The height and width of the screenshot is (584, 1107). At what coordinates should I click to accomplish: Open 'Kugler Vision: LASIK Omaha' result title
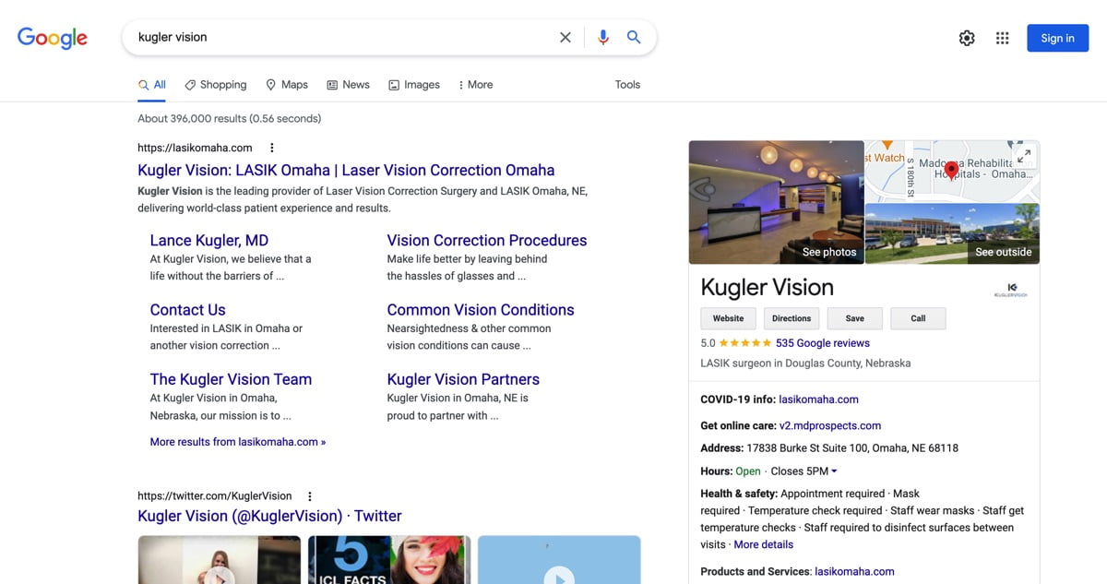tap(346, 170)
